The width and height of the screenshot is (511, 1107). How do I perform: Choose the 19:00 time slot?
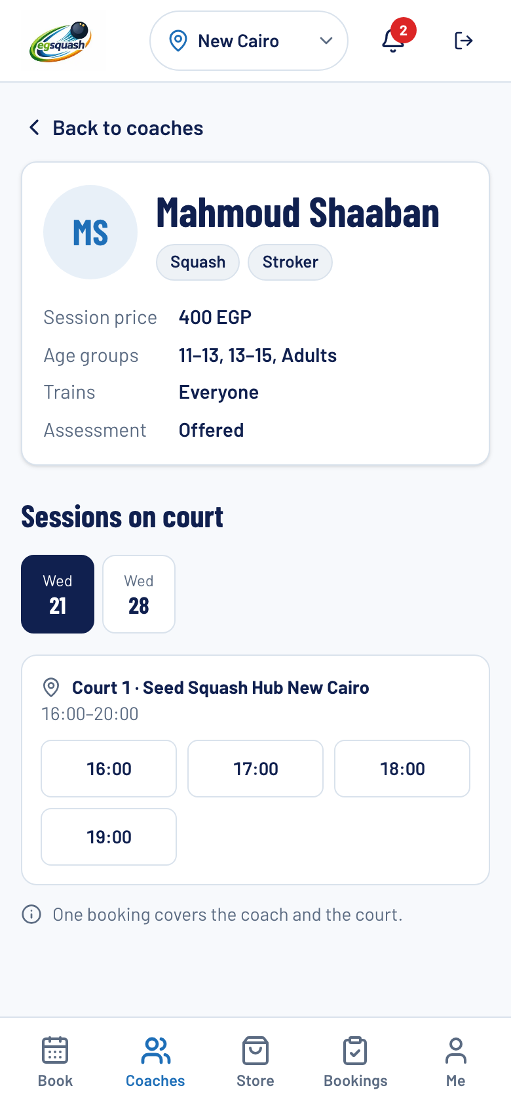[x=109, y=837]
